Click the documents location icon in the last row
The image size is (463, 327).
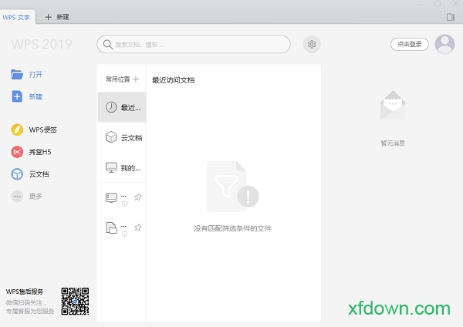coord(111,228)
